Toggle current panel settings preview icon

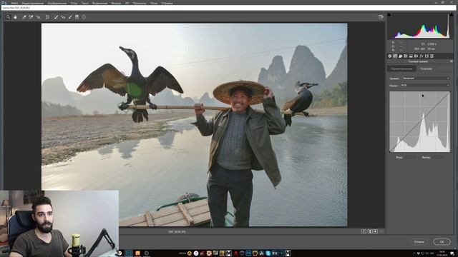pyautogui.click(x=381, y=231)
